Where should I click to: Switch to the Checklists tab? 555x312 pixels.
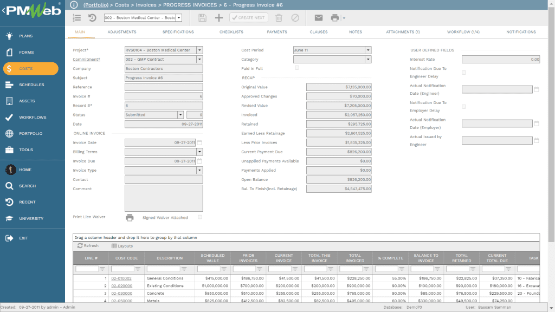[231, 32]
